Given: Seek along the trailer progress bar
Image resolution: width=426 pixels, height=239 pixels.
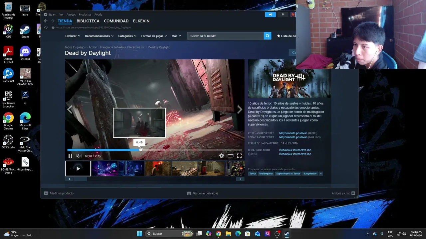Looking at the screenshot, I should [x=155, y=150].
